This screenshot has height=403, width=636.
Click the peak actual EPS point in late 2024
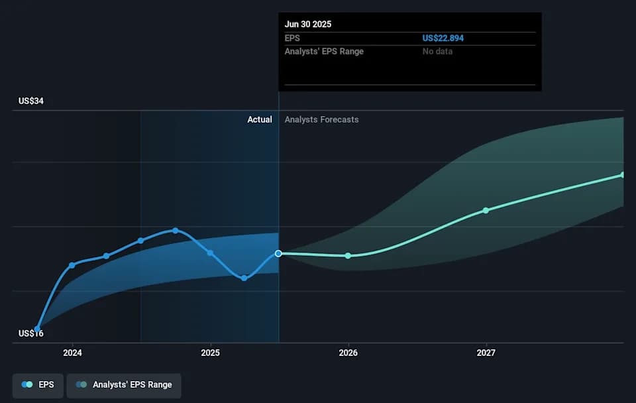click(175, 231)
